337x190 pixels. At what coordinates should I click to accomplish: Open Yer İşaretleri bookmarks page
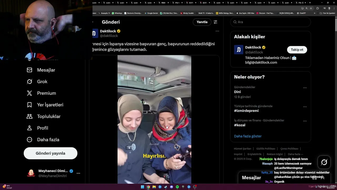[x=45, y=105]
